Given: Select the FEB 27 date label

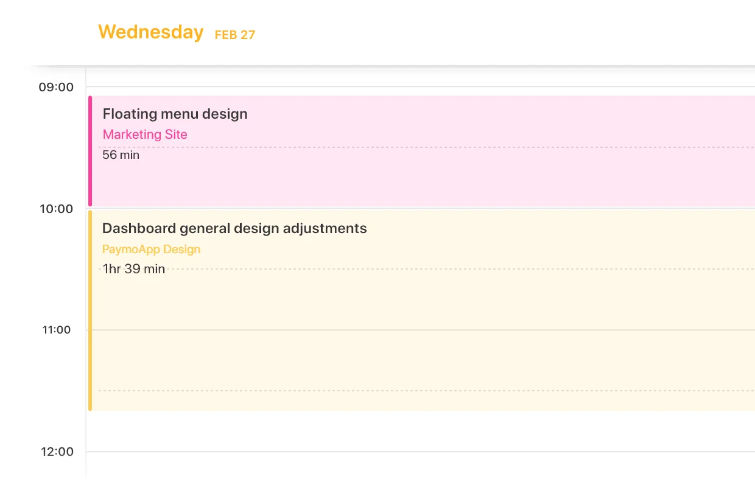Looking at the screenshot, I should [235, 35].
